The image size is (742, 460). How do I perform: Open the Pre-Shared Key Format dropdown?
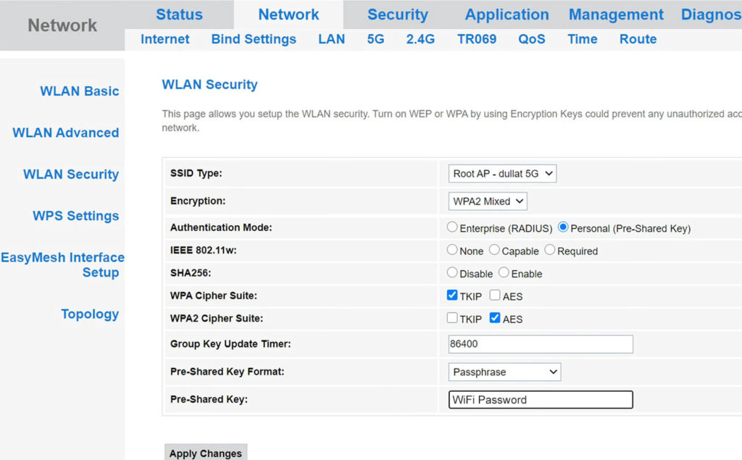[x=504, y=372]
